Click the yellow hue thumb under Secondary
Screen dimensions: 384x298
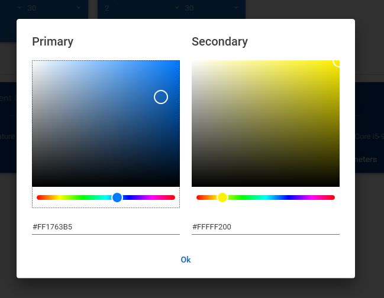(x=222, y=197)
